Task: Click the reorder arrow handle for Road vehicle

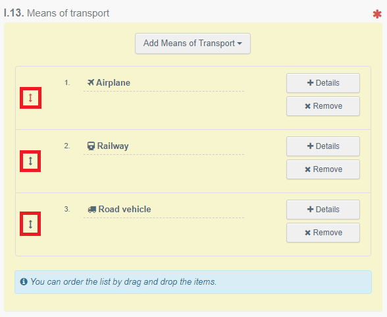Action: [30, 224]
